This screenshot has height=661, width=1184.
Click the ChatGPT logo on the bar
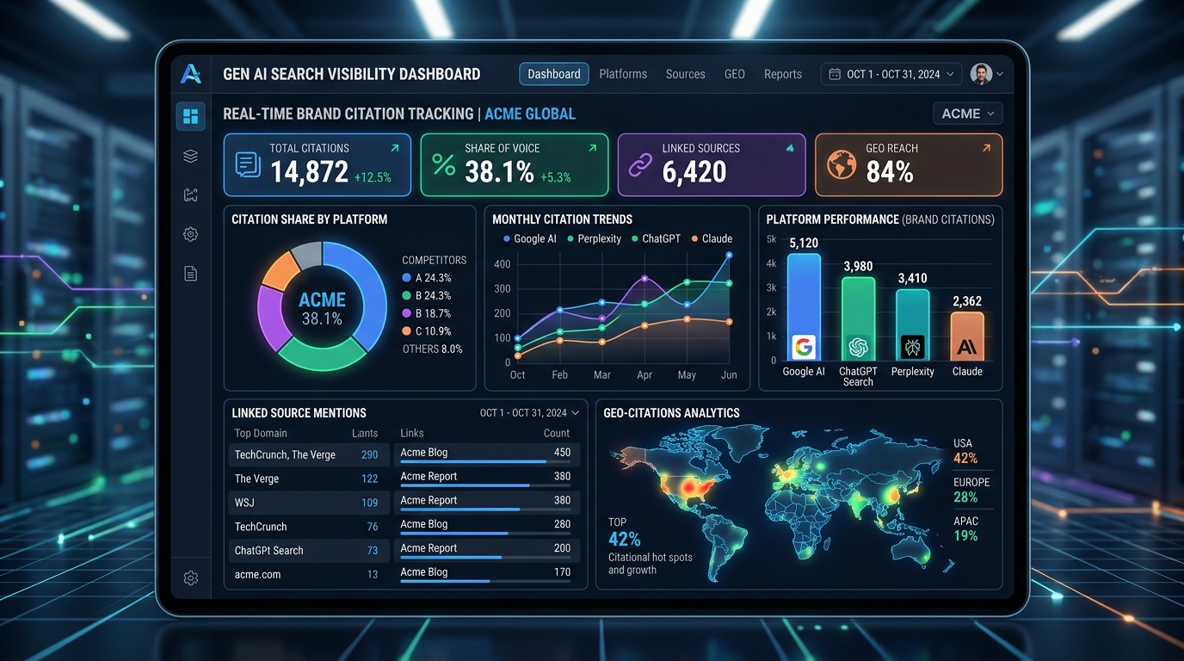pos(858,347)
